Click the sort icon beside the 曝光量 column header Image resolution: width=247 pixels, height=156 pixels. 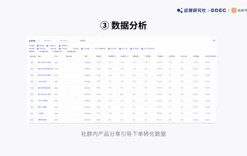click(x=102, y=56)
